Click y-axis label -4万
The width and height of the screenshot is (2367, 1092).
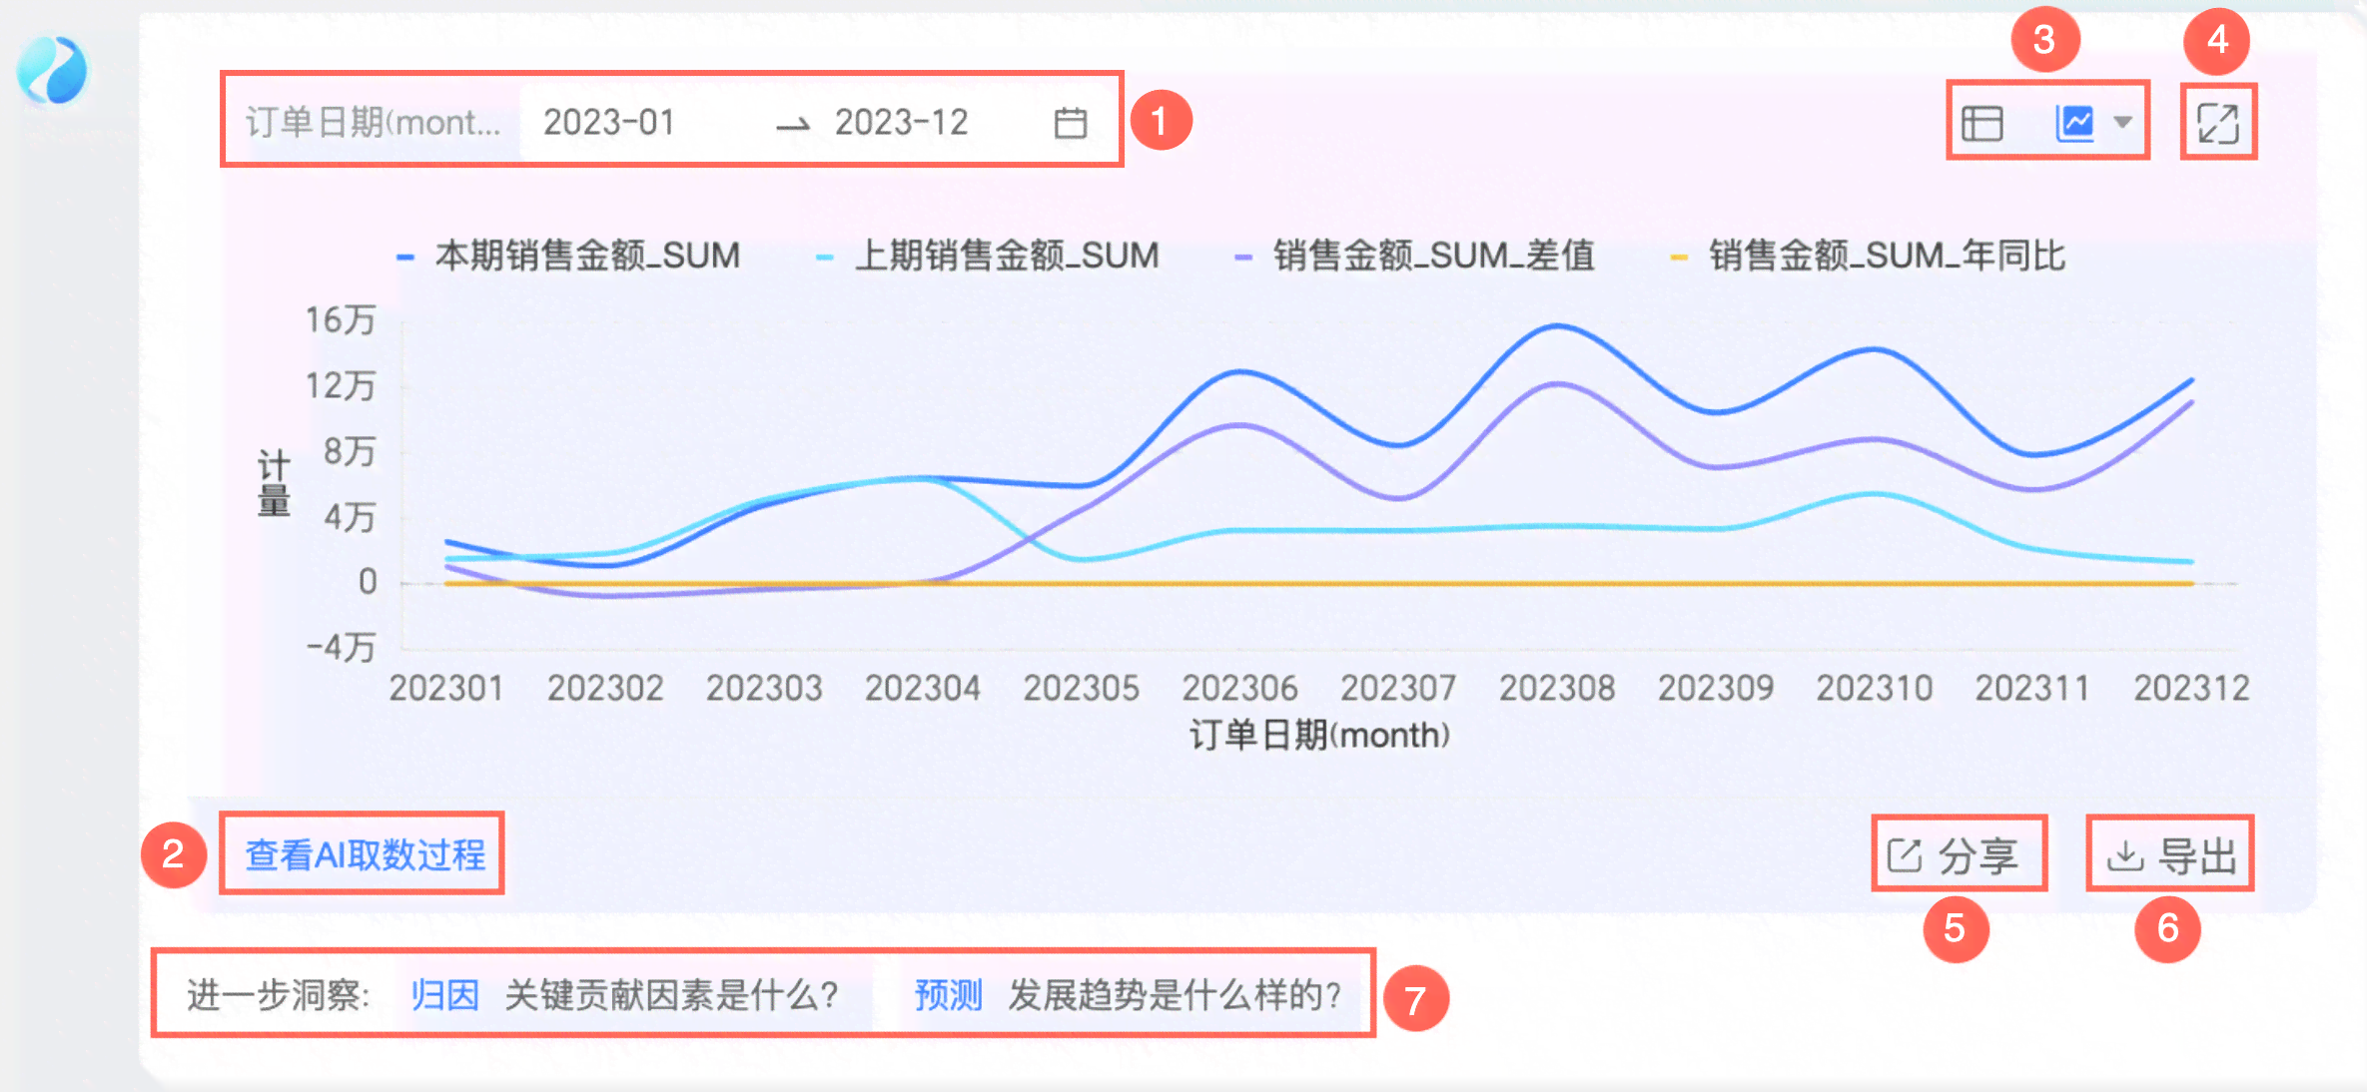click(341, 647)
